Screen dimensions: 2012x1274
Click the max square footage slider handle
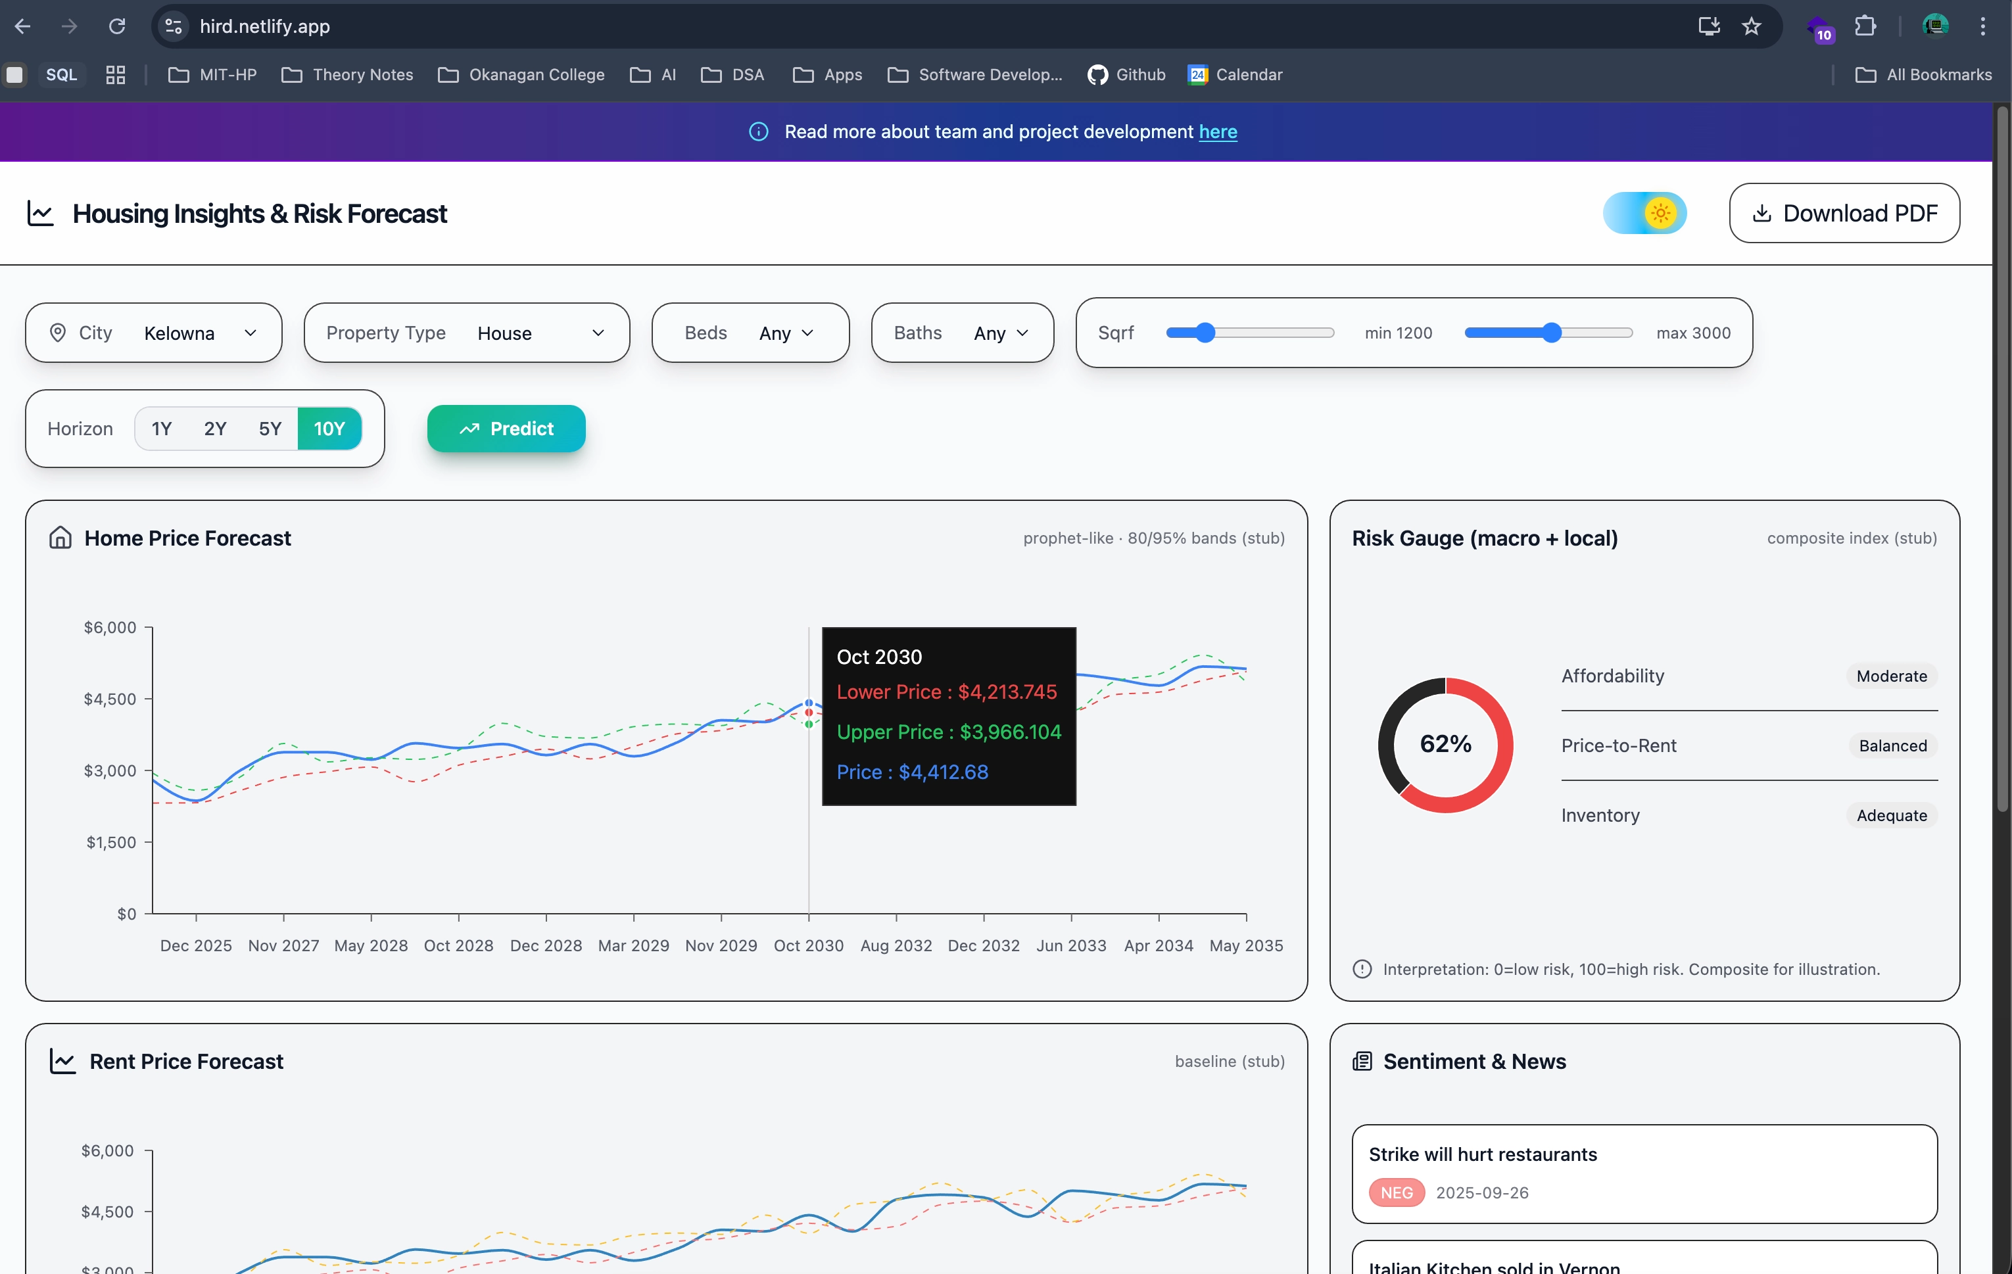(x=1551, y=333)
